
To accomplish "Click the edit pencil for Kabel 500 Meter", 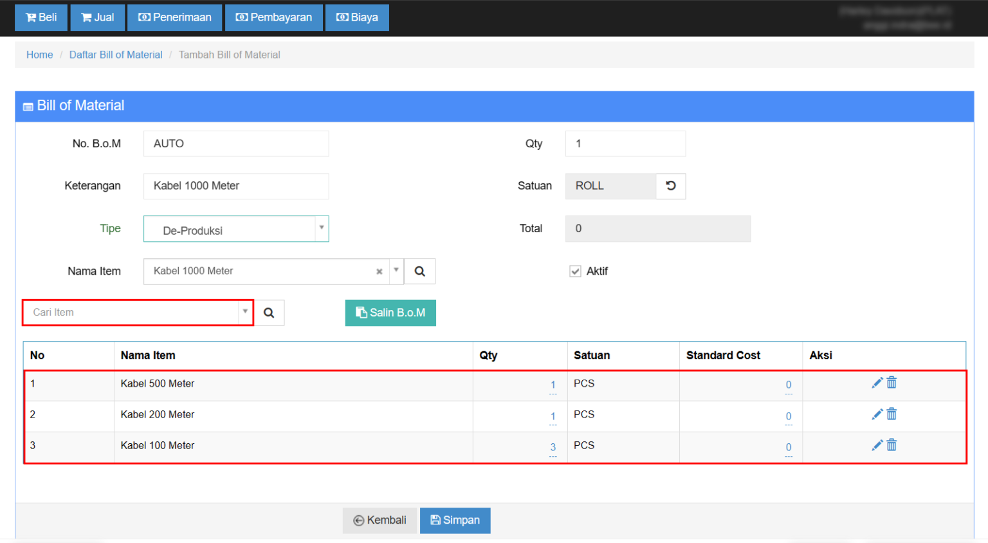I will click(877, 382).
